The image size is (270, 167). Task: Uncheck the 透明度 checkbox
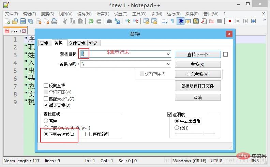170,114
